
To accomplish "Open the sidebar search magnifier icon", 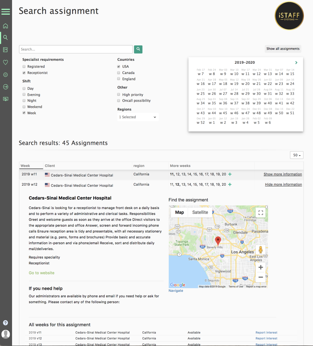I will click(6, 38).
